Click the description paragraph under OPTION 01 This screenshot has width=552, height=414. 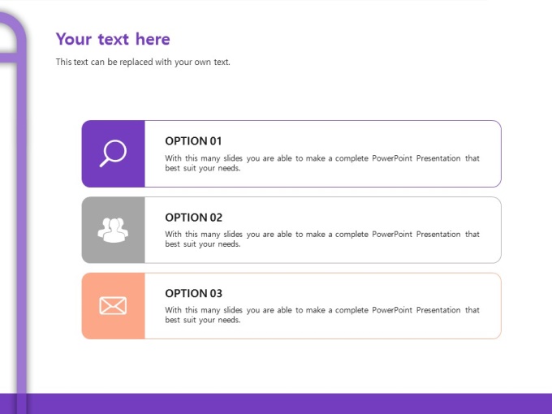point(321,163)
